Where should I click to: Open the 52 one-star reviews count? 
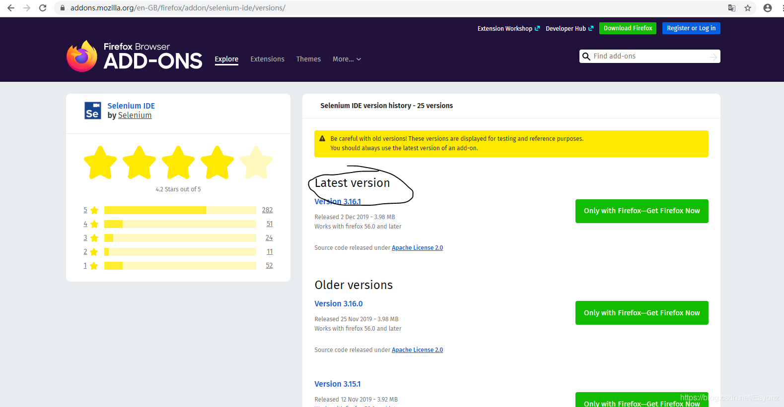(x=269, y=266)
